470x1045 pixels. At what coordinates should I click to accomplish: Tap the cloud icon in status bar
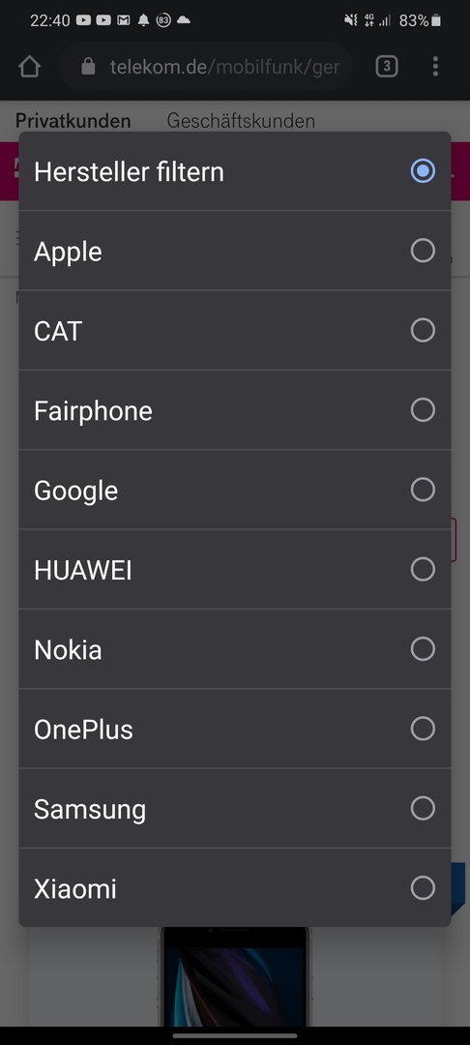pos(183,20)
